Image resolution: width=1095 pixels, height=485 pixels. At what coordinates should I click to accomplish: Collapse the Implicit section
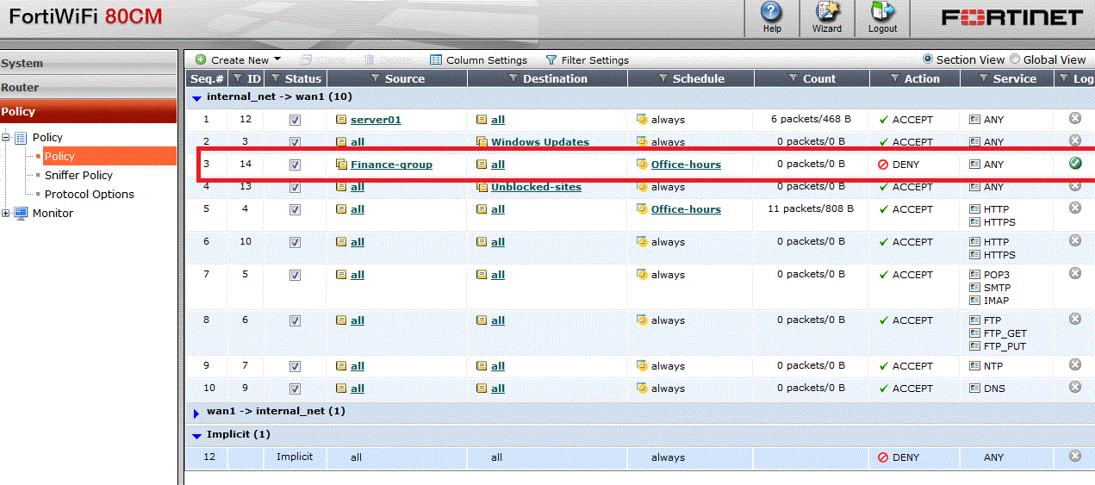[x=196, y=435]
